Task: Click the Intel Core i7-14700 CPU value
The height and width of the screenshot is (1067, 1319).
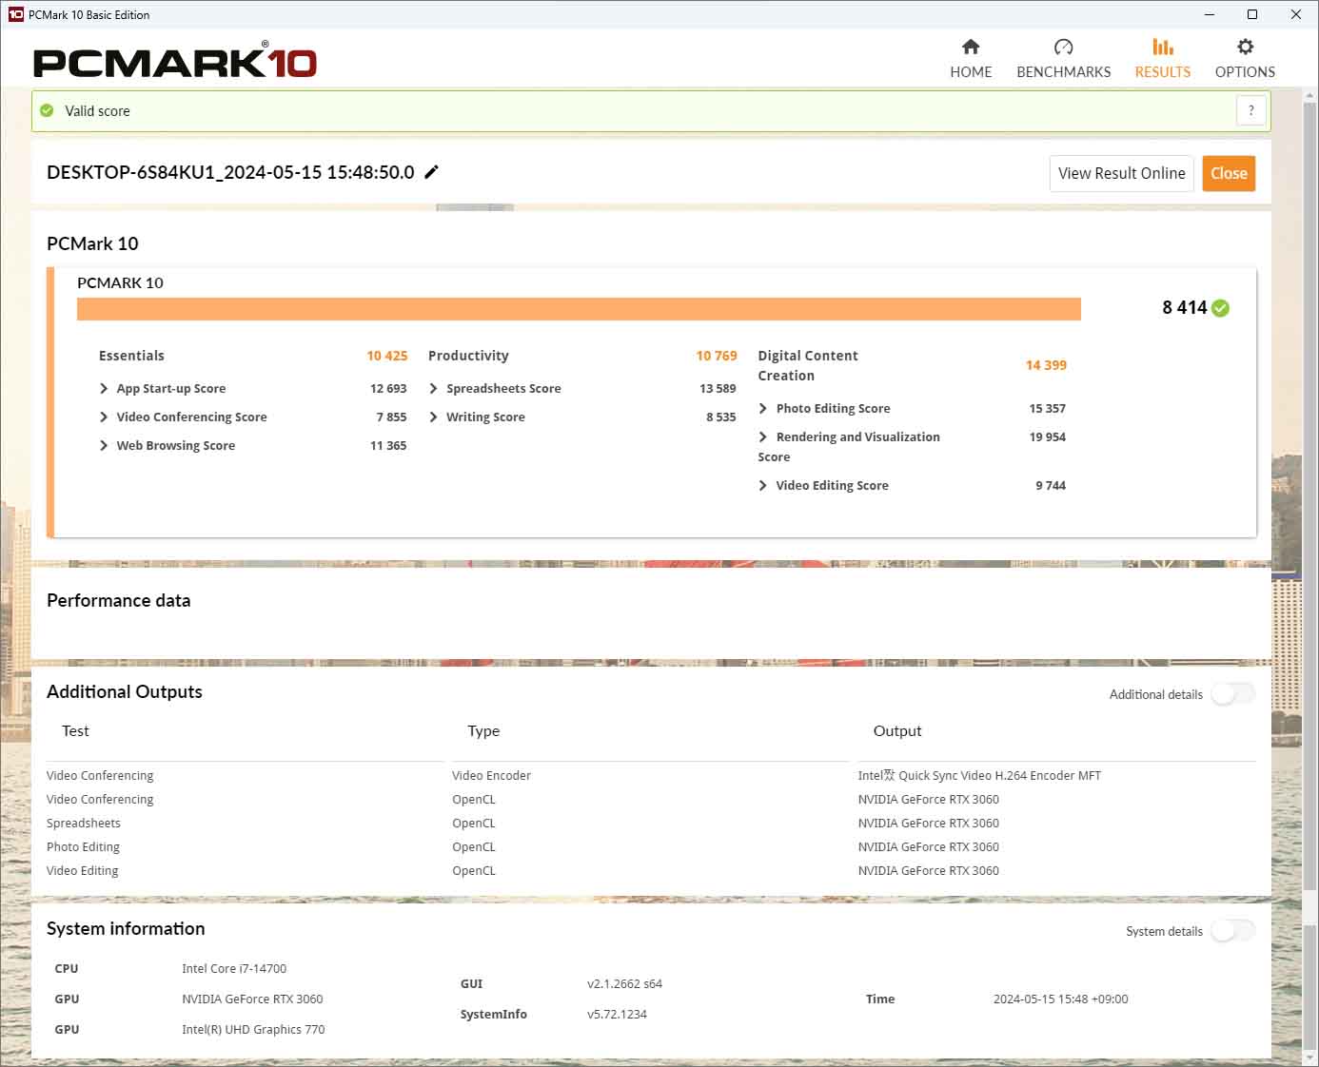Action: (234, 968)
